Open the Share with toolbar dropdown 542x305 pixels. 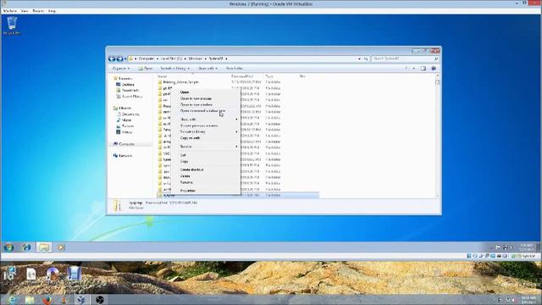click(x=207, y=69)
